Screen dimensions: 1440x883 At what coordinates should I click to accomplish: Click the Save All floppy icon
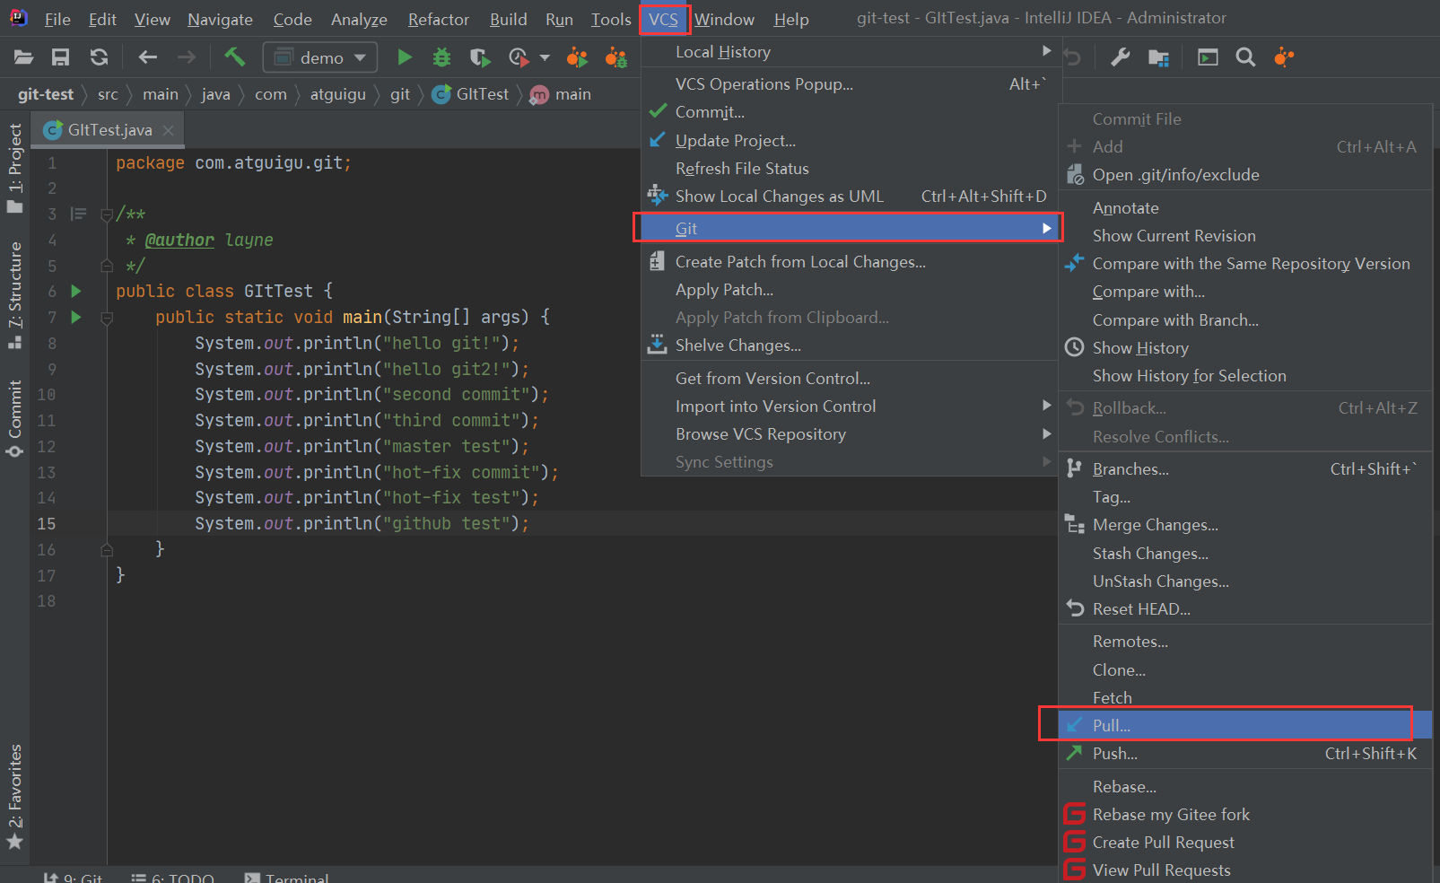[x=61, y=57]
